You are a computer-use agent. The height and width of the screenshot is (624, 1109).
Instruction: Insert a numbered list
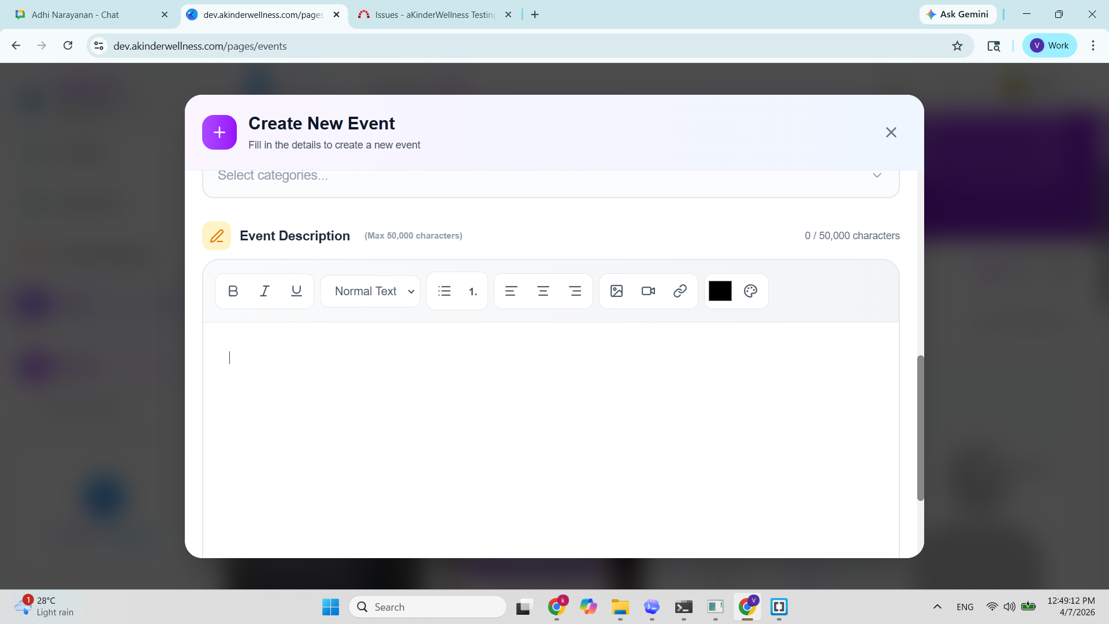pos(473,292)
